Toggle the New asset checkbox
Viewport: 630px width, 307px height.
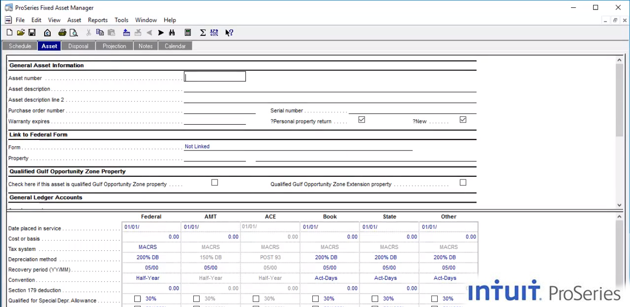(463, 120)
